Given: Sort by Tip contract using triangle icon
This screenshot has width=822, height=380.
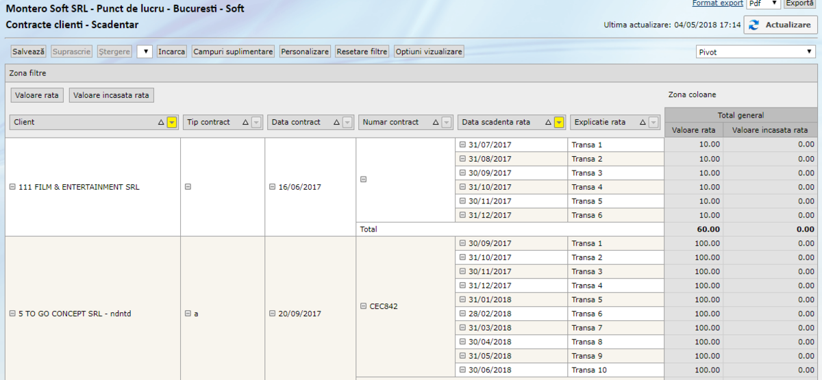Looking at the screenshot, I should [246, 123].
